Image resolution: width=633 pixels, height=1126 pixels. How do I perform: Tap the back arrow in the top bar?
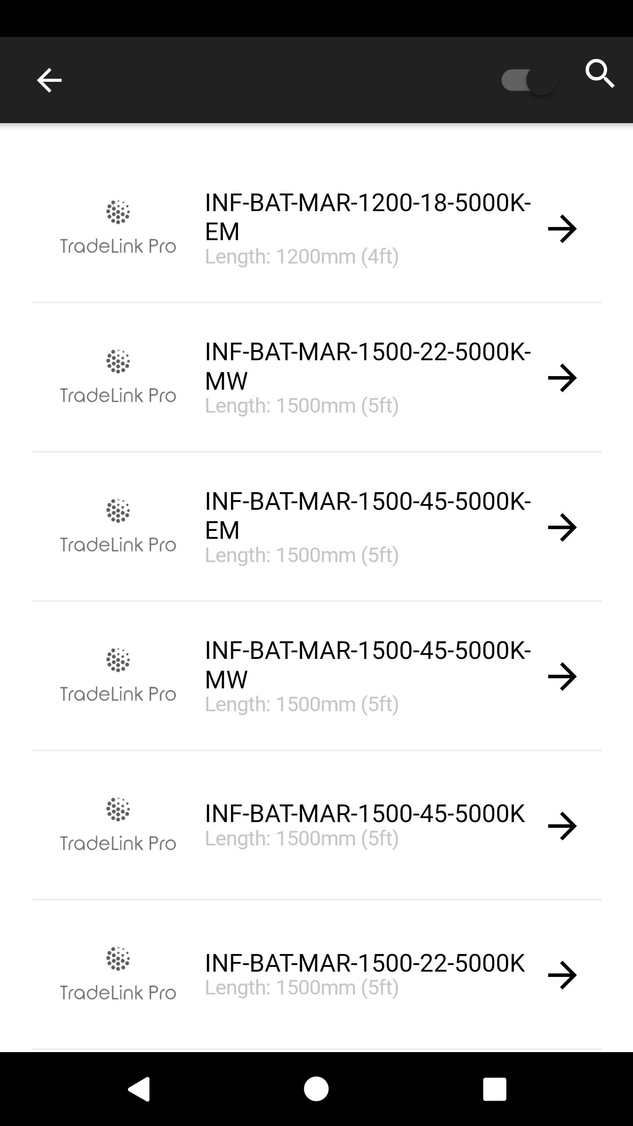pos(49,80)
